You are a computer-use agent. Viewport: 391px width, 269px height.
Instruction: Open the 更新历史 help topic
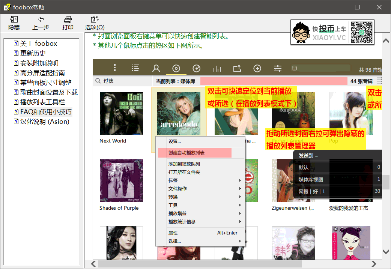pyautogui.click(x=30, y=53)
